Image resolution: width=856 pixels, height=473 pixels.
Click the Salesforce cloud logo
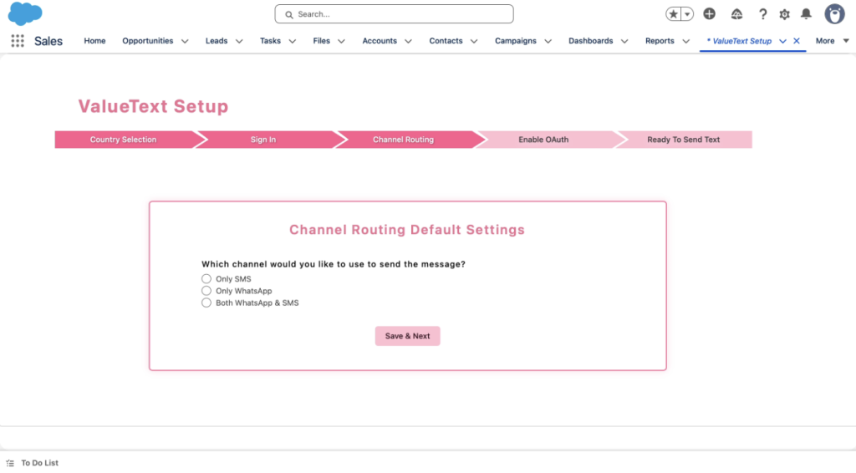(25, 14)
